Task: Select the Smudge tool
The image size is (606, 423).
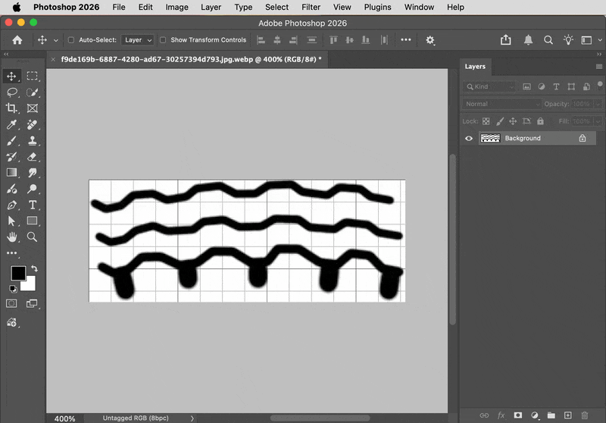Action: point(32,172)
